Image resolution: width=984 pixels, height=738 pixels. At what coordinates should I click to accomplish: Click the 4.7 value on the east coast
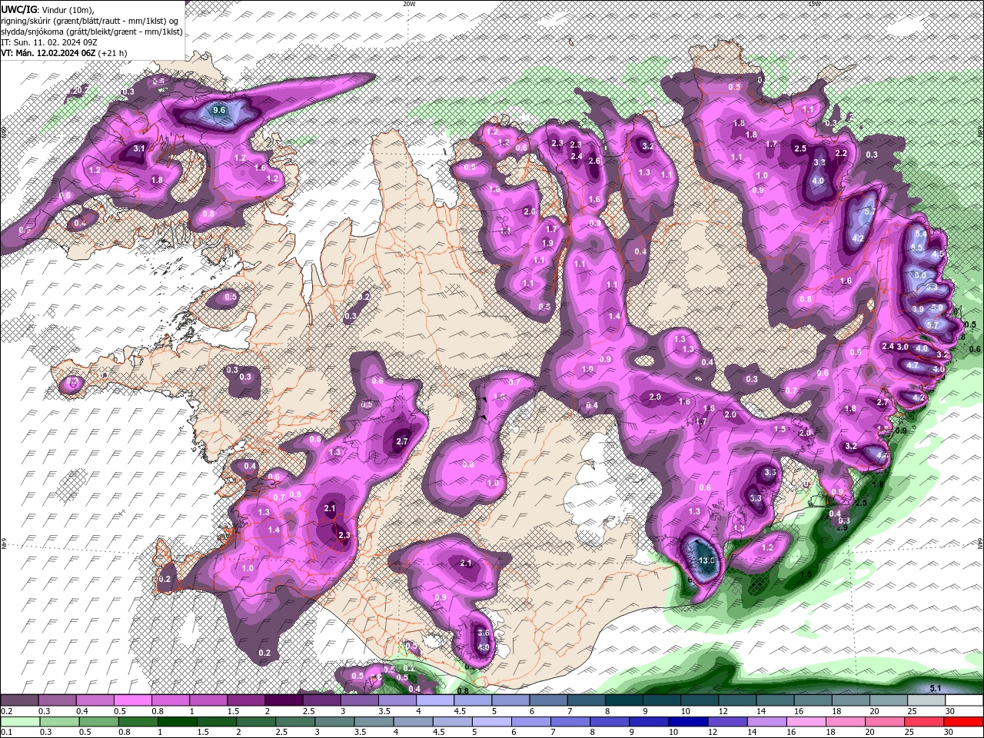coord(913,366)
